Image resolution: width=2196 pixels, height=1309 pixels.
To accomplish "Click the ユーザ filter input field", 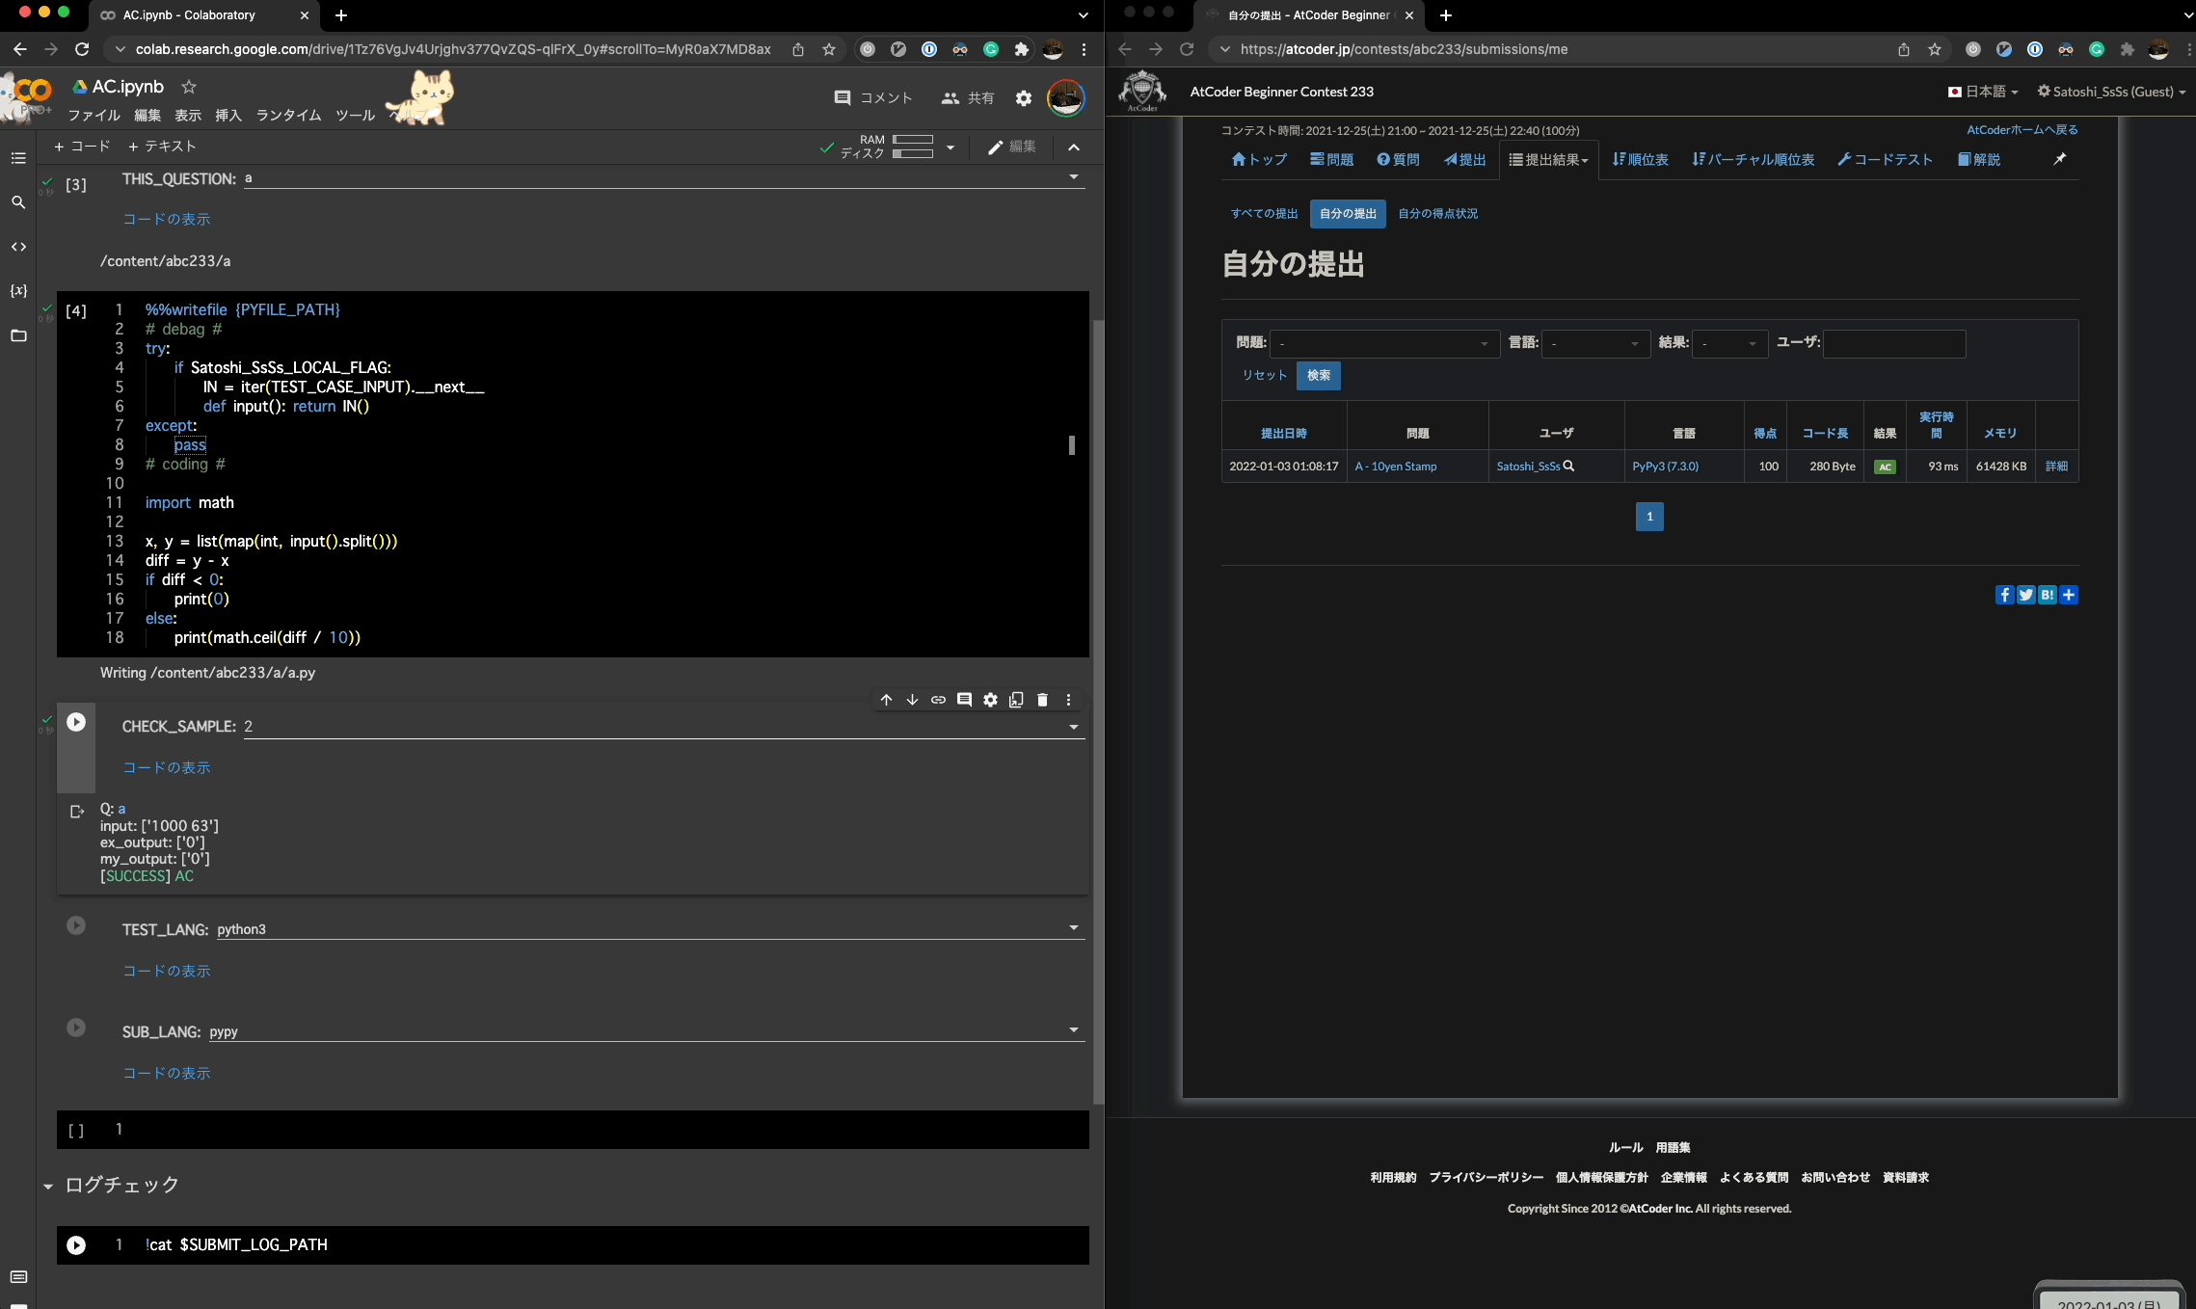I will [1893, 344].
